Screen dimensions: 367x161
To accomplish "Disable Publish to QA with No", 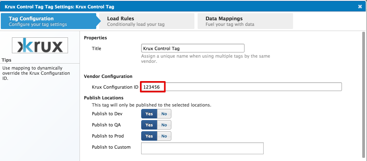I will pos(164,125).
